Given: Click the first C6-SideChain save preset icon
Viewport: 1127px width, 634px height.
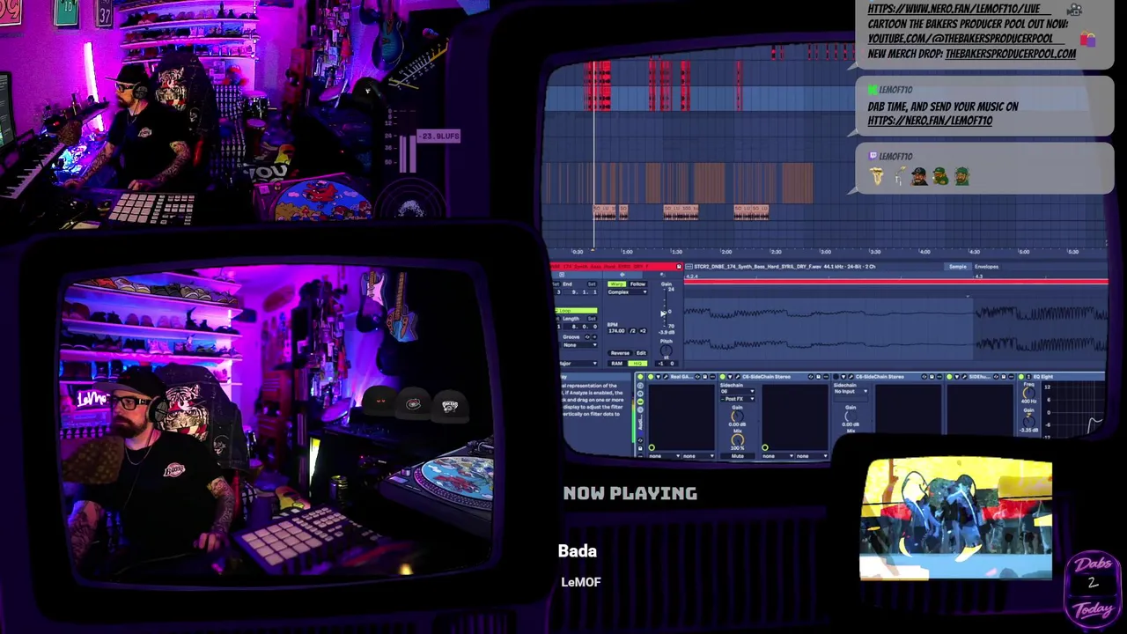Looking at the screenshot, I should click(x=818, y=377).
